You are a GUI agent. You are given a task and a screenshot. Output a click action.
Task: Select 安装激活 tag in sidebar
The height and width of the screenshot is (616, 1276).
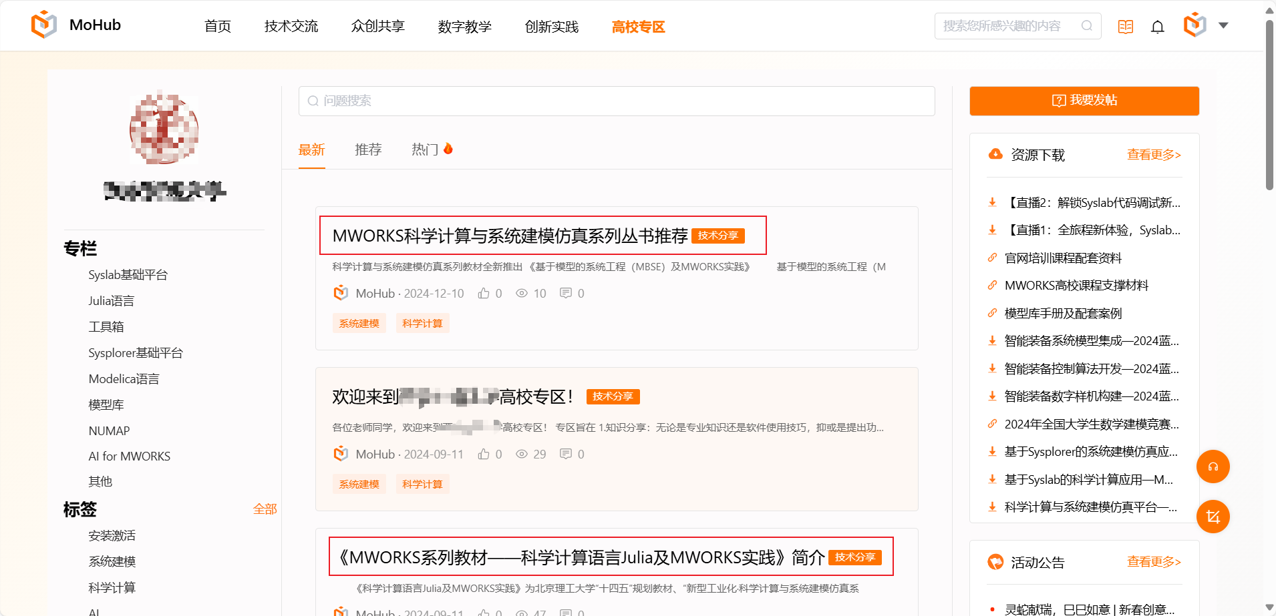112,536
